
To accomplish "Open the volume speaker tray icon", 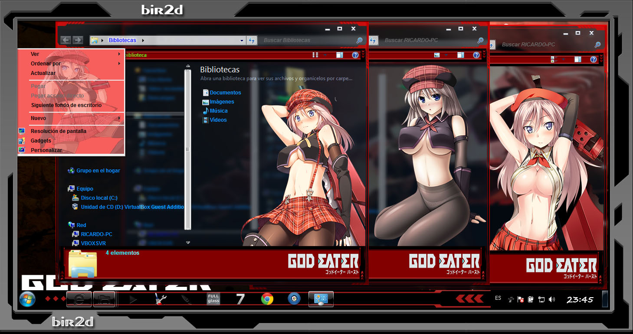I will click(552, 299).
